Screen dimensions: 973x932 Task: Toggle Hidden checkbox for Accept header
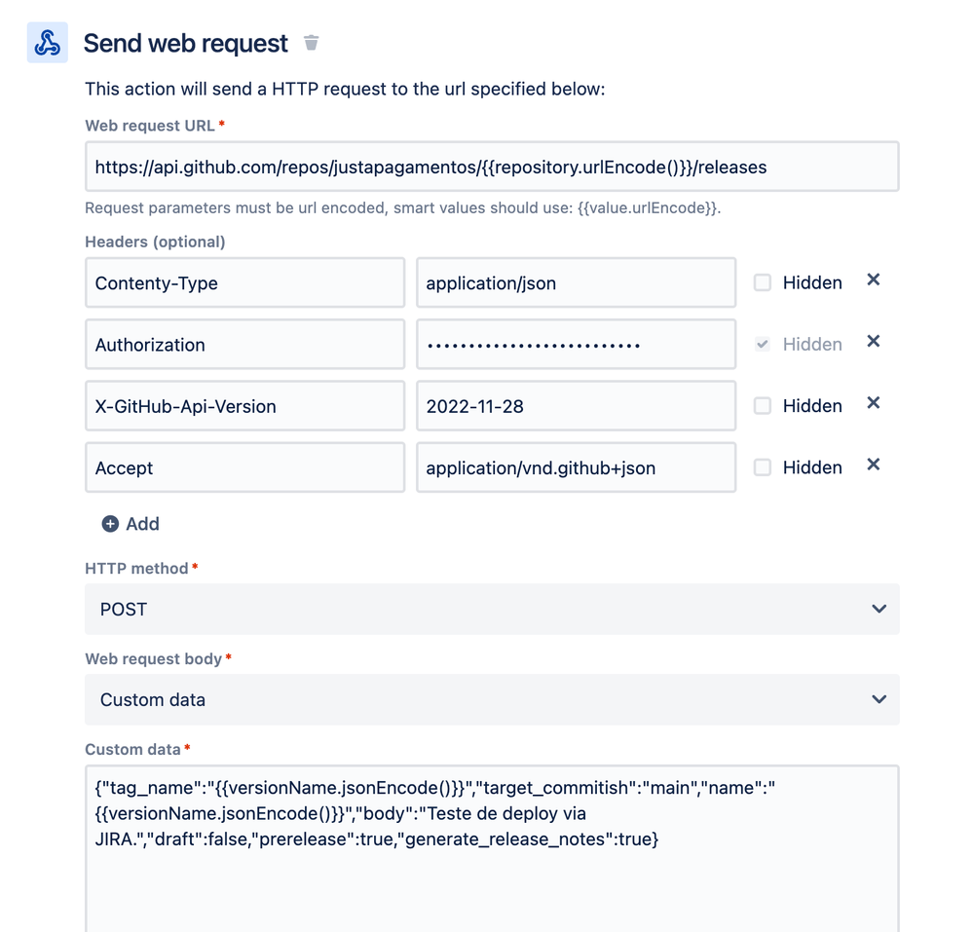pos(762,467)
